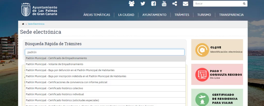Click the Cl@ve lock icon
Screen dimensions: 264x106
click(x=202, y=50)
